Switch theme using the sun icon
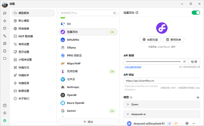The image size is (204, 126). pyautogui.click(x=5, y=113)
